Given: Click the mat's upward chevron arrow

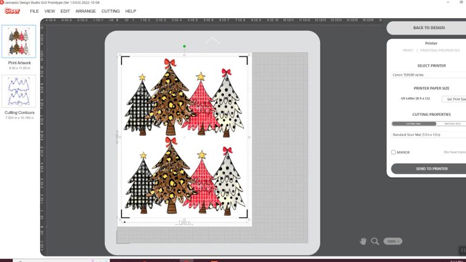Looking at the screenshot, I should pos(212,41).
